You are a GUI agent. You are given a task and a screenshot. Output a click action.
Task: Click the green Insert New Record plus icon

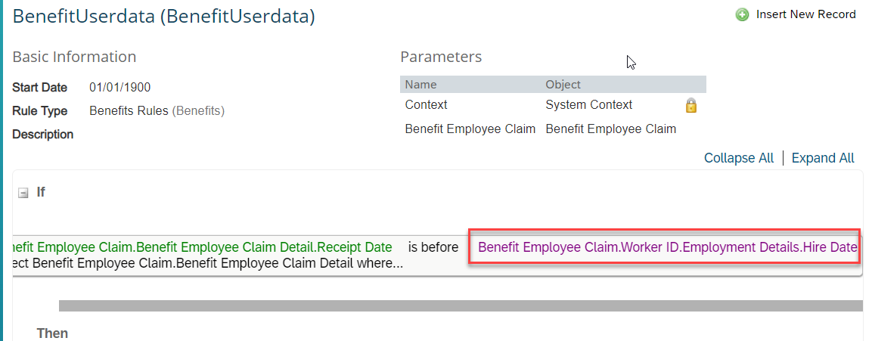742,15
